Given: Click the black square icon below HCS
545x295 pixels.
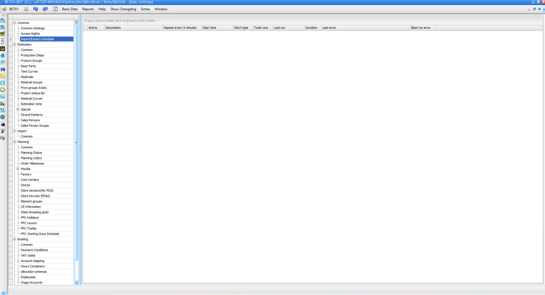Looking at the screenshot, I should coord(3,49).
